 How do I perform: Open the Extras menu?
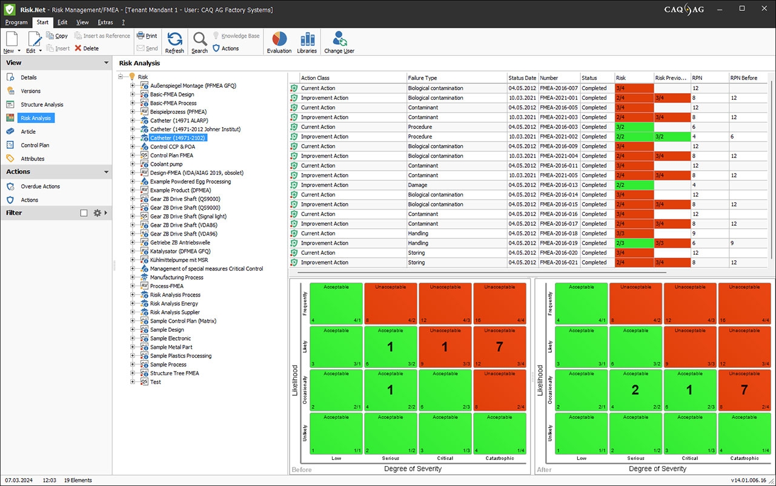coord(105,22)
